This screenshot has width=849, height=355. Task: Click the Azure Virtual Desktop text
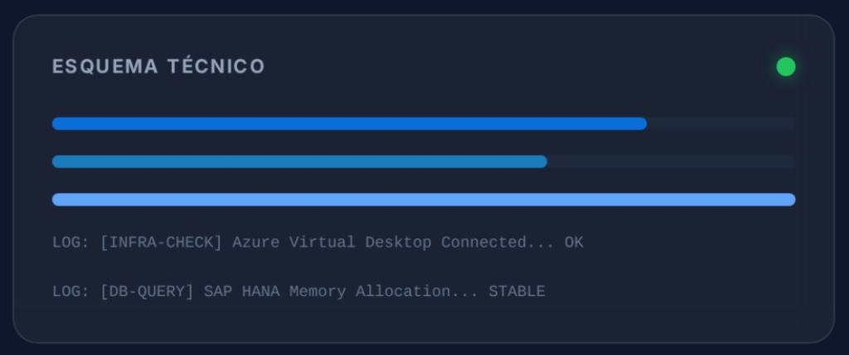click(x=332, y=243)
